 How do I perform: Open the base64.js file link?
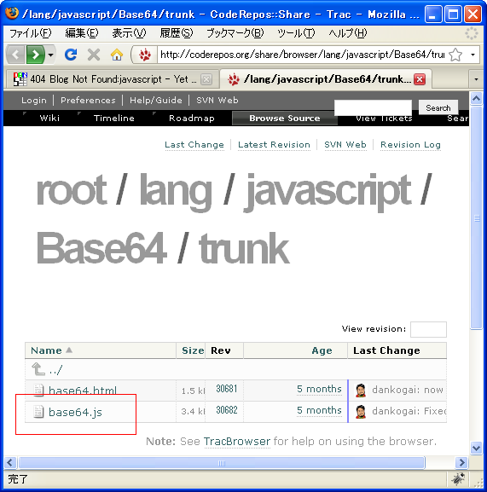click(75, 412)
